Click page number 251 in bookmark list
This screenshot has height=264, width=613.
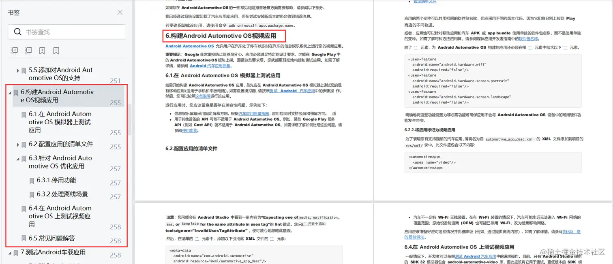116,81
